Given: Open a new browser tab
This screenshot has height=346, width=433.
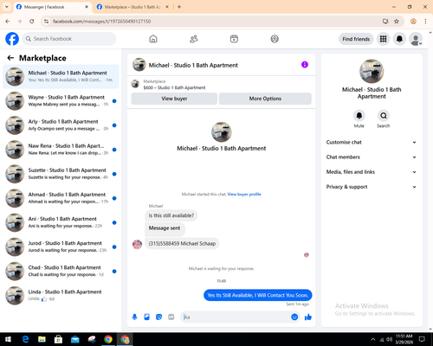Looking at the screenshot, I should [179, 7].
